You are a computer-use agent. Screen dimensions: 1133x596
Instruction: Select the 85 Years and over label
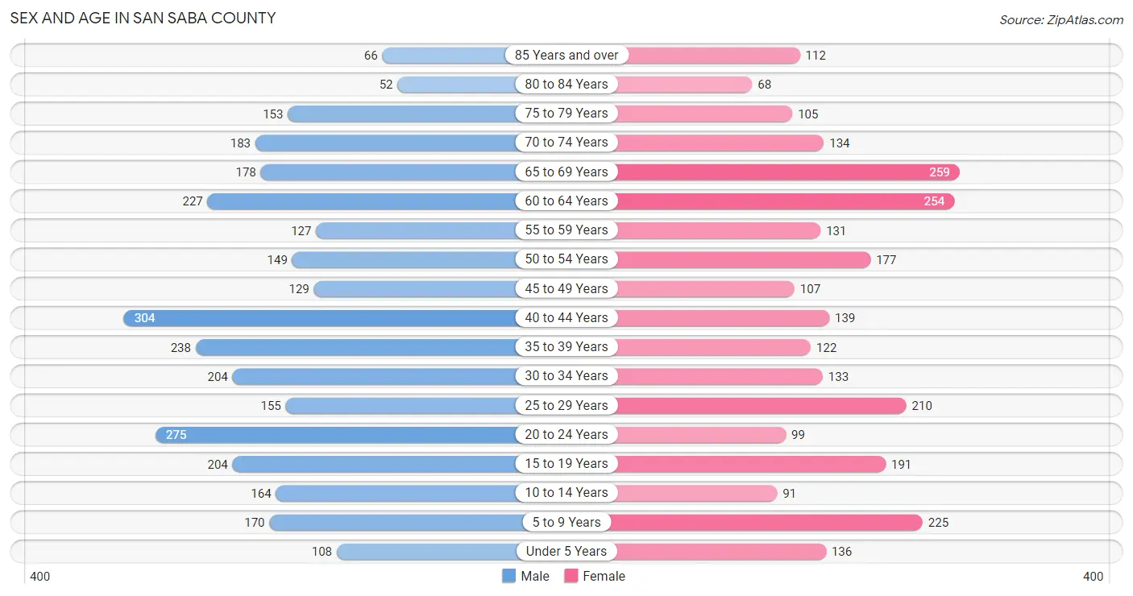[x=566, y=56]
